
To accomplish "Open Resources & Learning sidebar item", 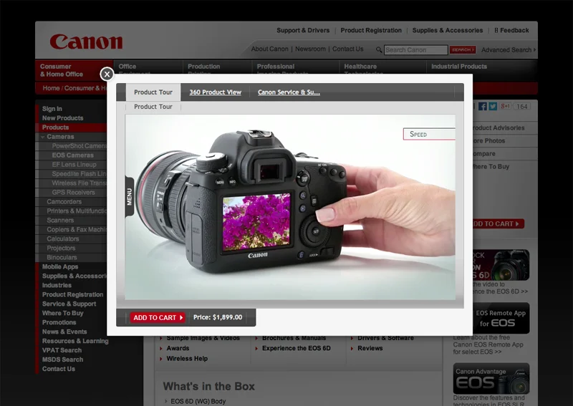I will 75,341.
